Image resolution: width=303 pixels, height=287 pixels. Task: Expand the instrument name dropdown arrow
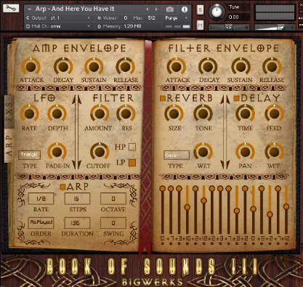30,9
